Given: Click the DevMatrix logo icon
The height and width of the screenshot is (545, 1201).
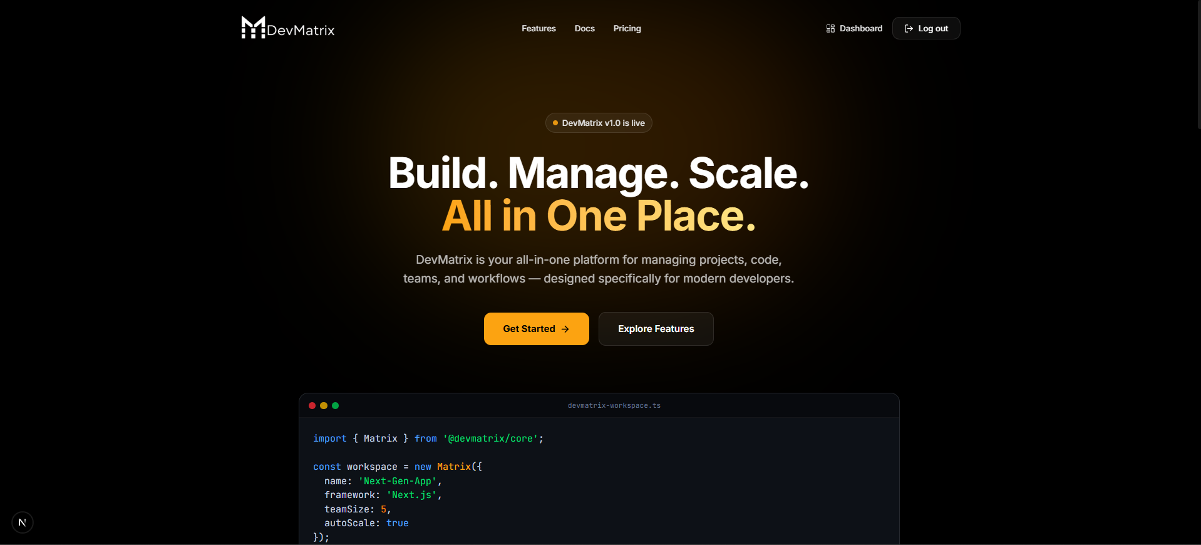Looking at the screenshot, I should (x=253, y=28).
